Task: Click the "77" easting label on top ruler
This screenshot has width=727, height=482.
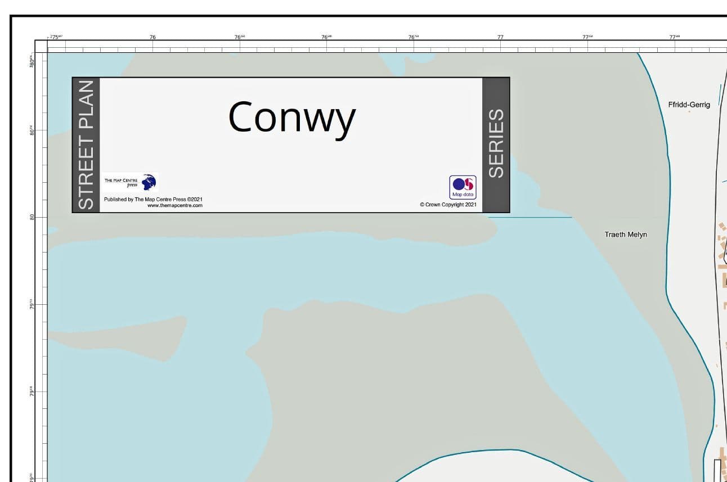Action: click(x=500, y=37)
